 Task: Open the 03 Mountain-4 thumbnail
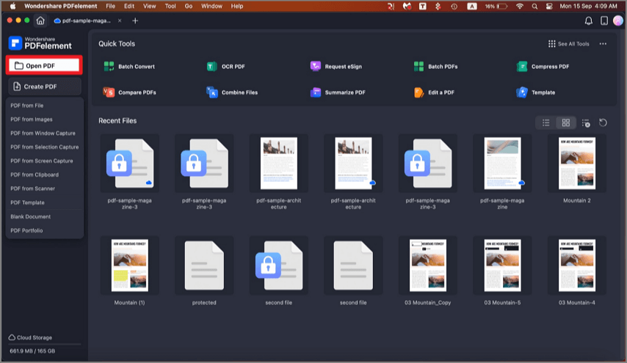click(x=576, y=265)
